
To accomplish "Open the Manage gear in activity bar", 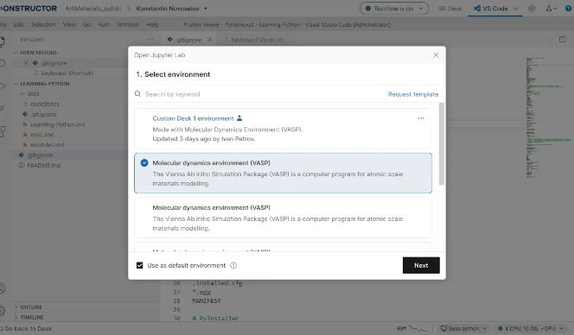I will coord(3,311).
